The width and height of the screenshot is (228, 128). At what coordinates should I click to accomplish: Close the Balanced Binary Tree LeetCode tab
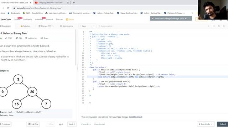coord(31,2)
